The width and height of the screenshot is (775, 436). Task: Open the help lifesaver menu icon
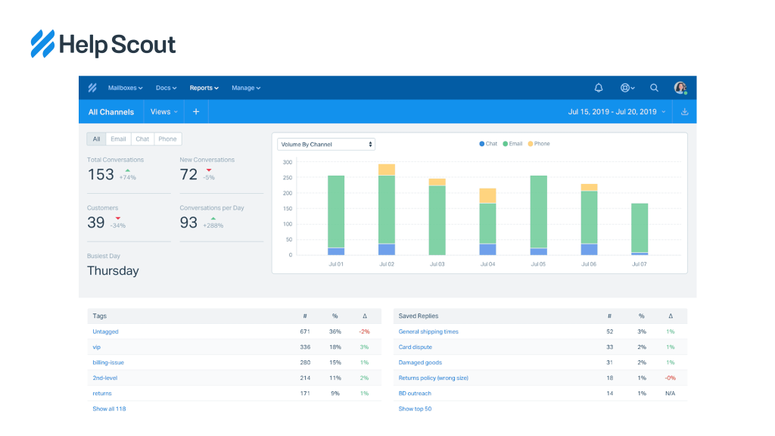[627, 88]
